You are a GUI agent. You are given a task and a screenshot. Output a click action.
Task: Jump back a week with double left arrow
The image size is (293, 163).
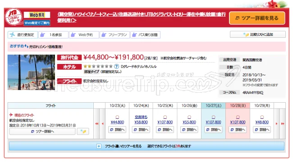pyautogui.click(x=96, y=124)
